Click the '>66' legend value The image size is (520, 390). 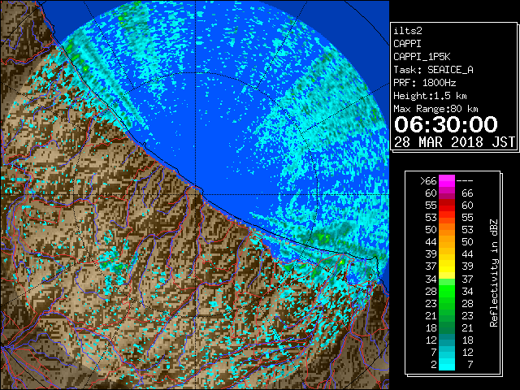[428, 181]
